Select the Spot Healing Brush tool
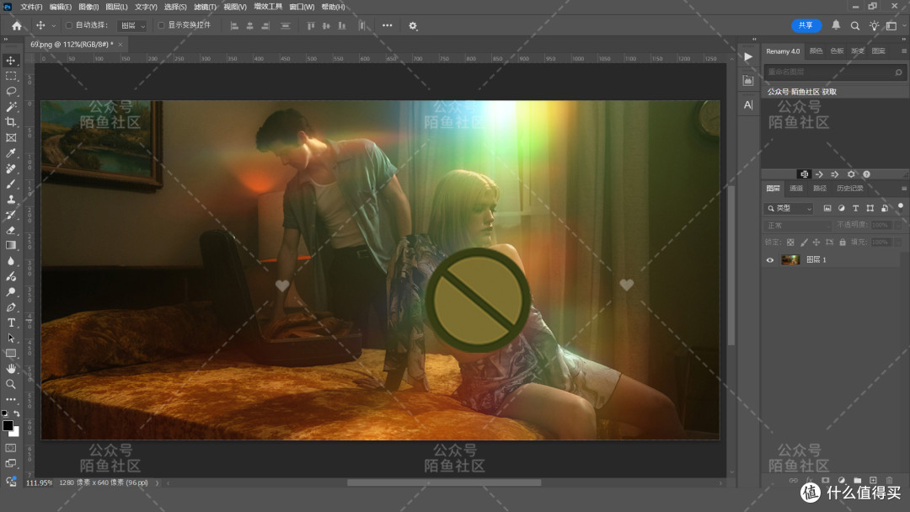910x512 pixels. coord(10,168)
